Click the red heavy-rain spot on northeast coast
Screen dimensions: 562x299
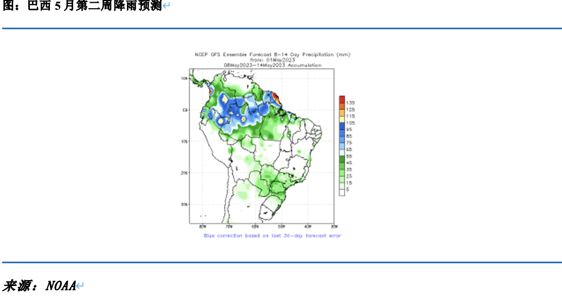pos(276,97)
